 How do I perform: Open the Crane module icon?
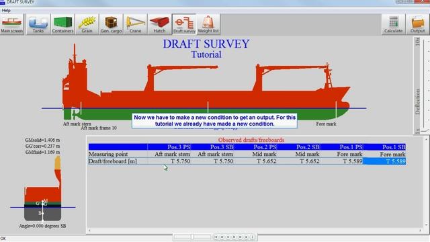[x=135, y=24]
